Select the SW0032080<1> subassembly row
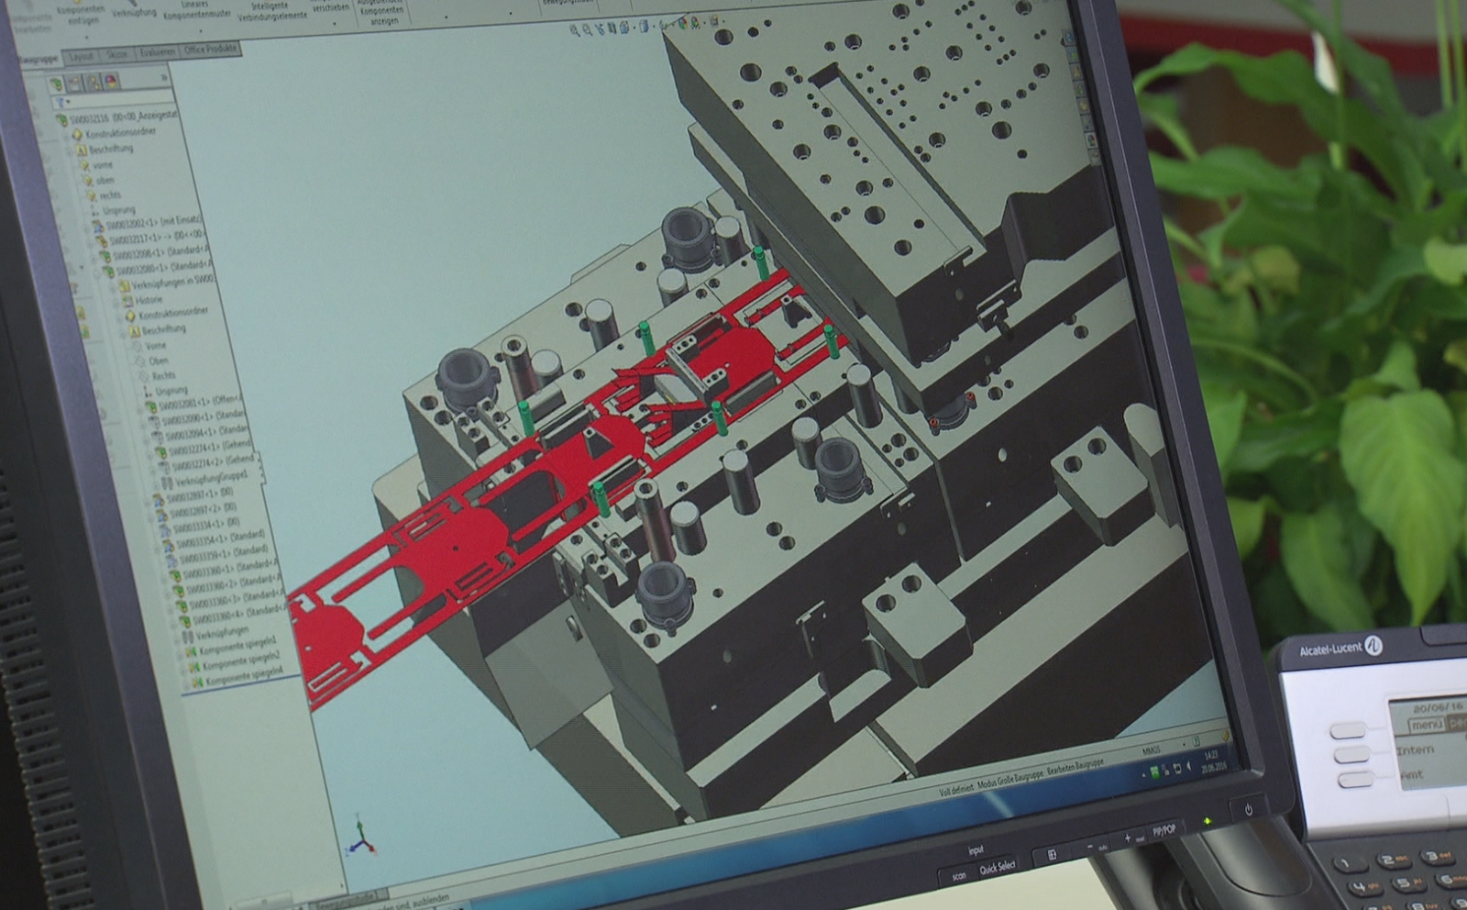Screen dimensions: 1467x910 coord(158,269)
